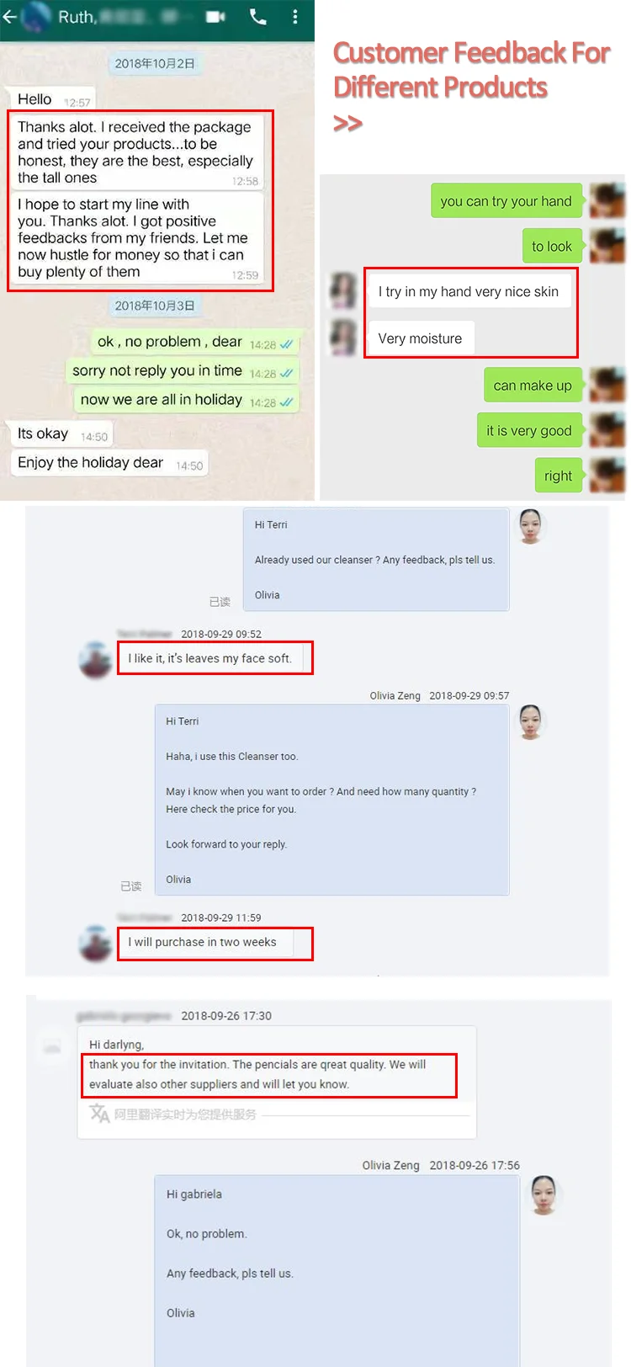Click customer avatar next to 'Very moisture'
631x1367 pixels.
[343, 338]
